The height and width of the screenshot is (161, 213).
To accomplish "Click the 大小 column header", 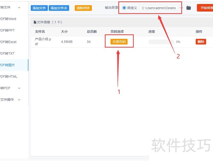I will point(64,32).
